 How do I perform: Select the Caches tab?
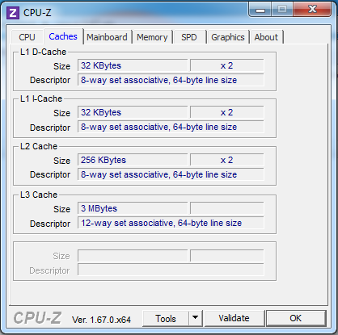click(x=63, y=36)
